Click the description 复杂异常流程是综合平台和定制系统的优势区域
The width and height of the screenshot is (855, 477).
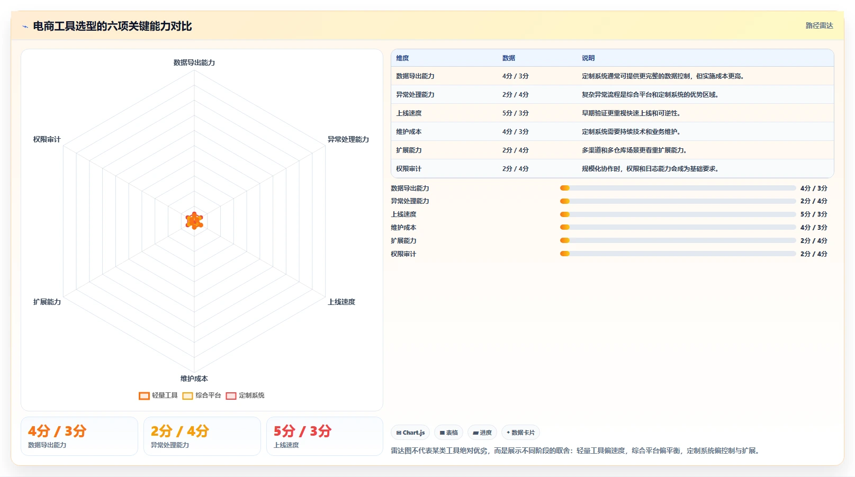pos(650,95)
